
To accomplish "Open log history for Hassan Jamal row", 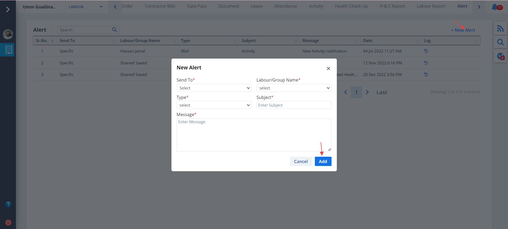I will click(x=426, y=51).
